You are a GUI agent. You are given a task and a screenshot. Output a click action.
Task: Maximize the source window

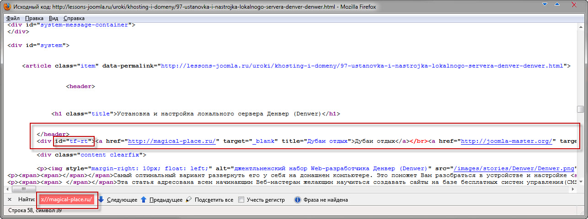click(557, 5)
